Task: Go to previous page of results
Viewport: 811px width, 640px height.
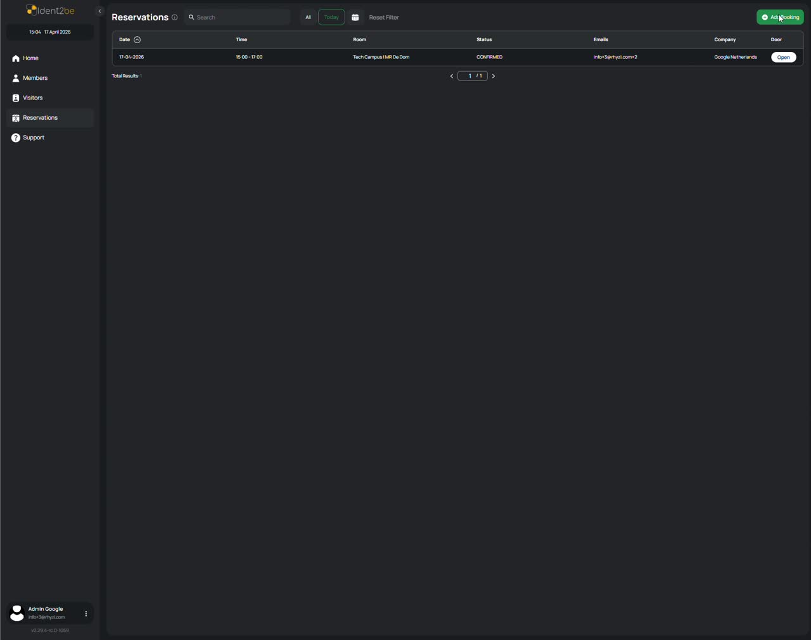Action: pos(452,76)
